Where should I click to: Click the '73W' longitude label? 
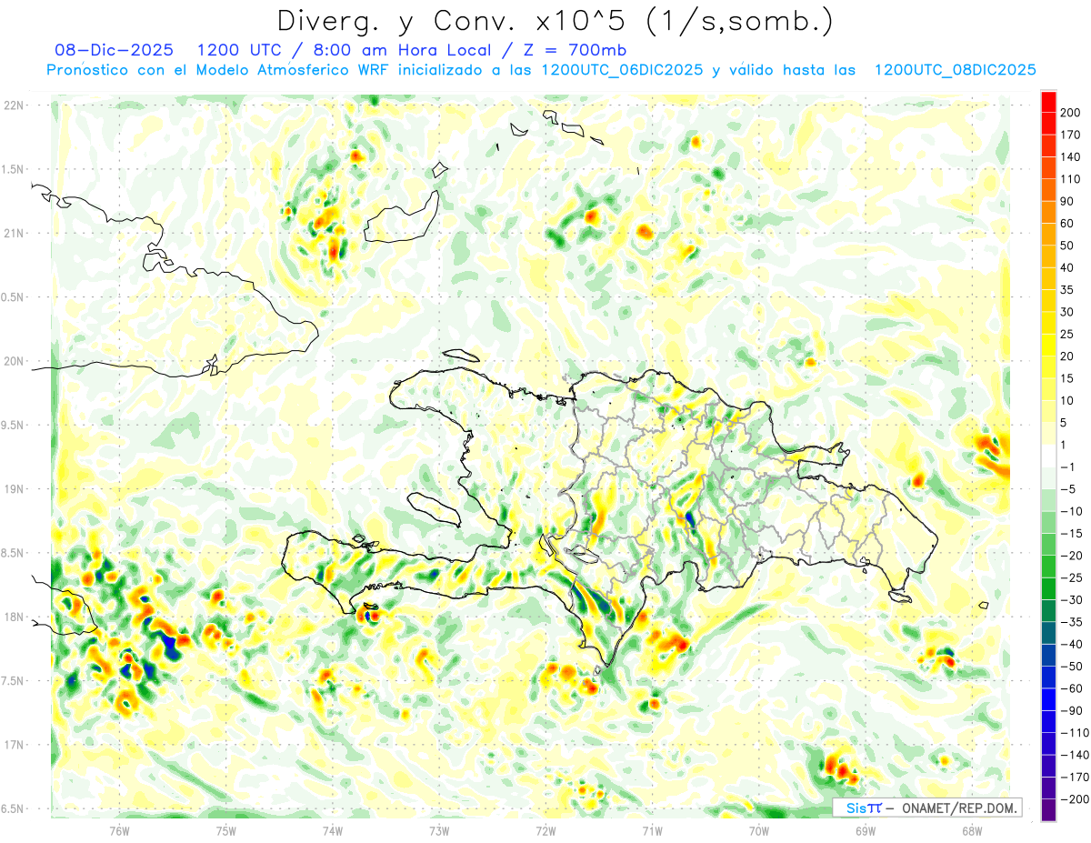[x=439, y=830]
